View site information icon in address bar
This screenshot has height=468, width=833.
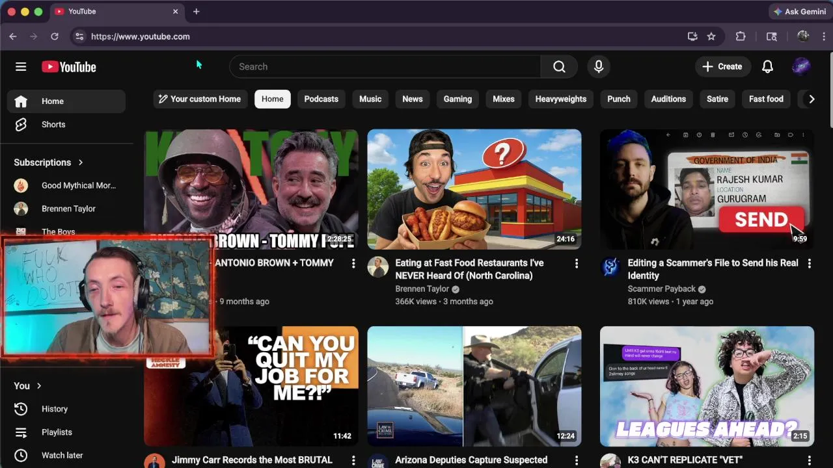[79, 36]
